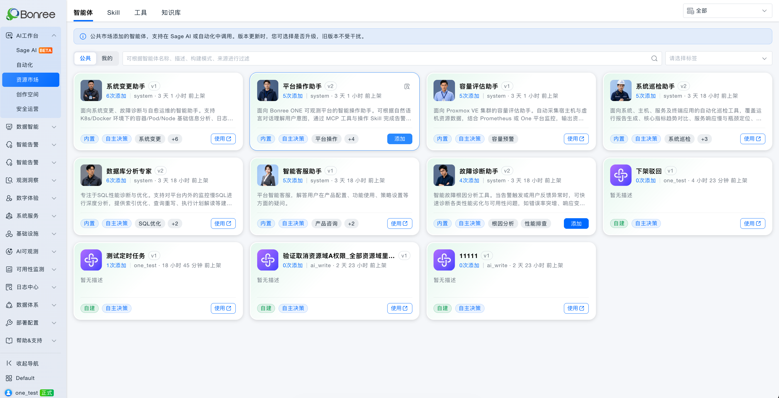The width and height of the screenshot is (779, 398).
Task: Open 数据库分析专家 avatar image
Action: [91, 175]
